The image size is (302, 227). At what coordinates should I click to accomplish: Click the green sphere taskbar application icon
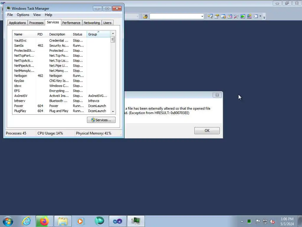(99, 221)
